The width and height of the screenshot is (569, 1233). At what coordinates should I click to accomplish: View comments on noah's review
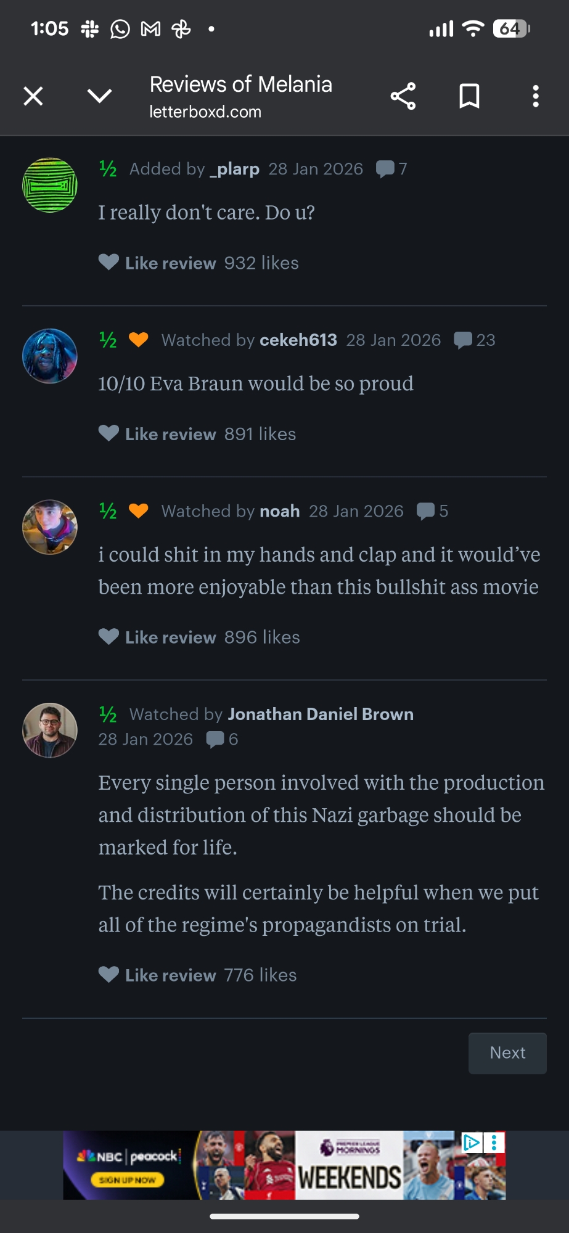(432, 511)
